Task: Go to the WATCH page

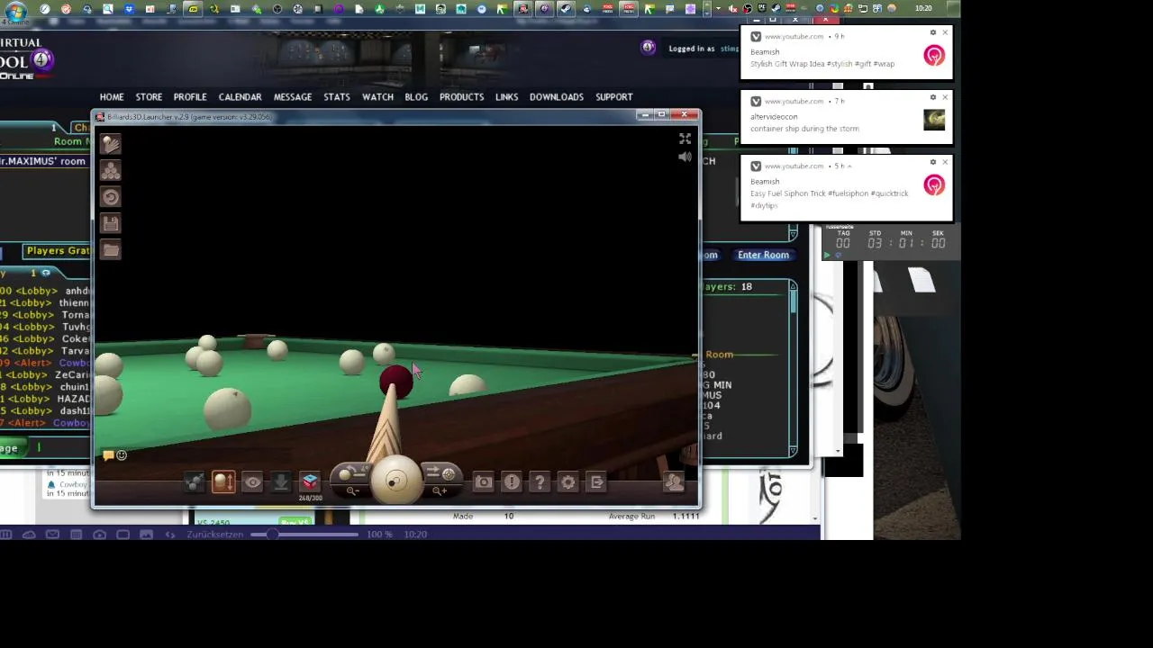Action: [377, 97]
